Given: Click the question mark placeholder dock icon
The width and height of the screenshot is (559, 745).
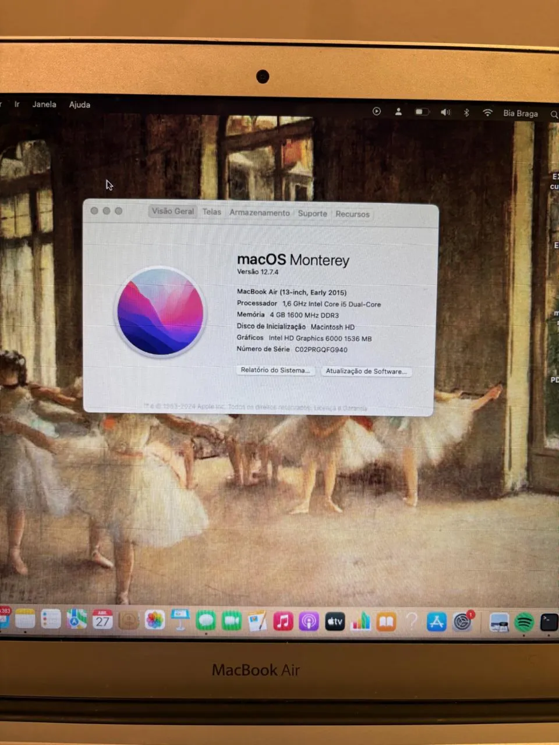Looking at the screenshot, I should coord(412,622).
